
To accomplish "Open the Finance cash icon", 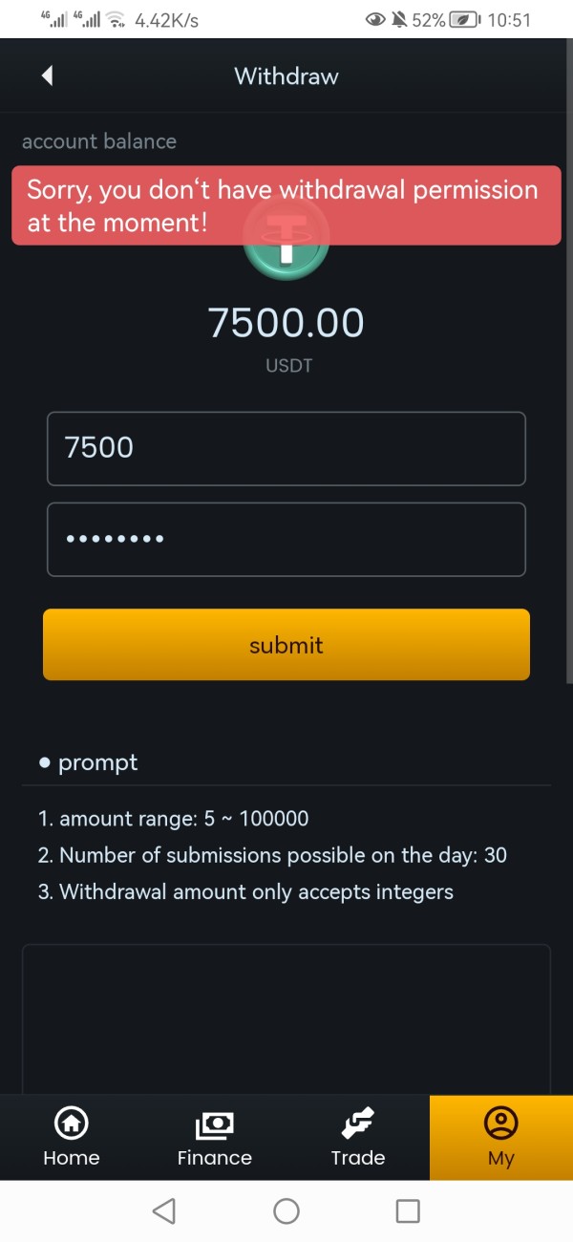I will pyautogui.click(x=215, y=1124).
